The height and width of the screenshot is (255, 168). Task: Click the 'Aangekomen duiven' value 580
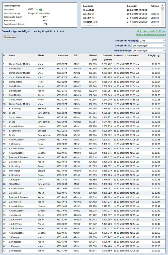(x=46, y=24)
